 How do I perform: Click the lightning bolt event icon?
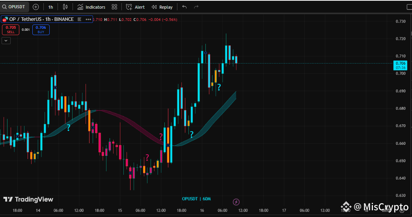(x=236, y=202)
